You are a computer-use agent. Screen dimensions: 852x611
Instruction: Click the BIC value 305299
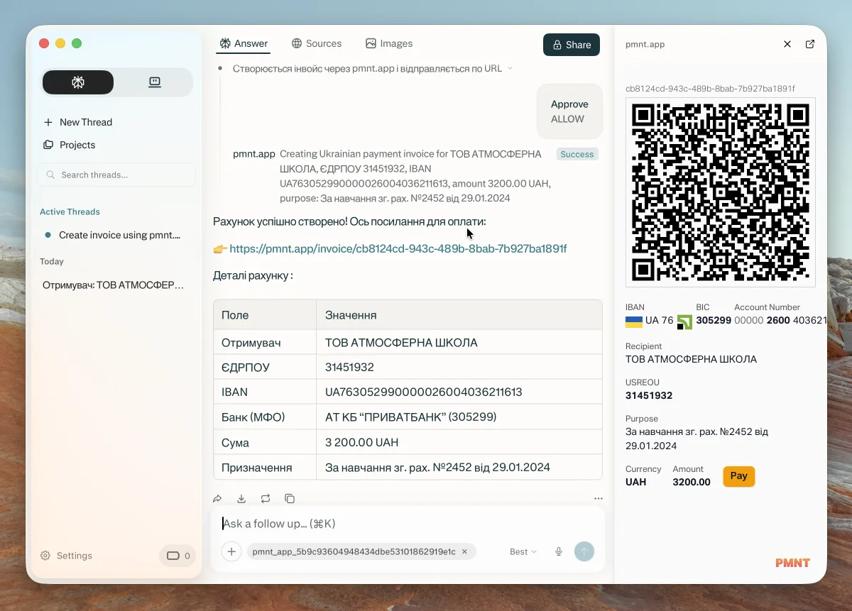pos(714,320)
